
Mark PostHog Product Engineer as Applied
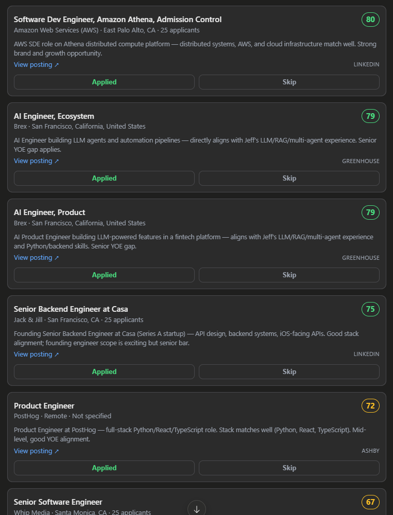pos(104,468)
